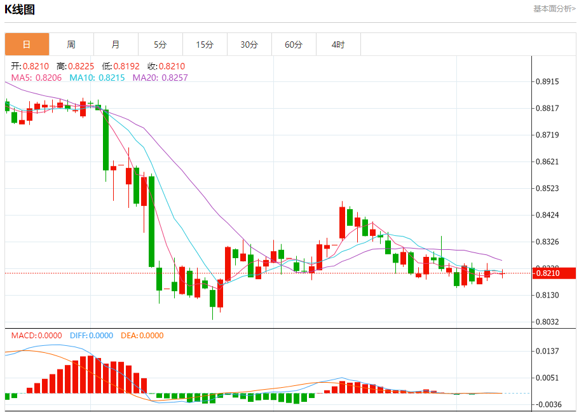Open the 60分 interval tab
579x412 pixels.
click(294, 45)
